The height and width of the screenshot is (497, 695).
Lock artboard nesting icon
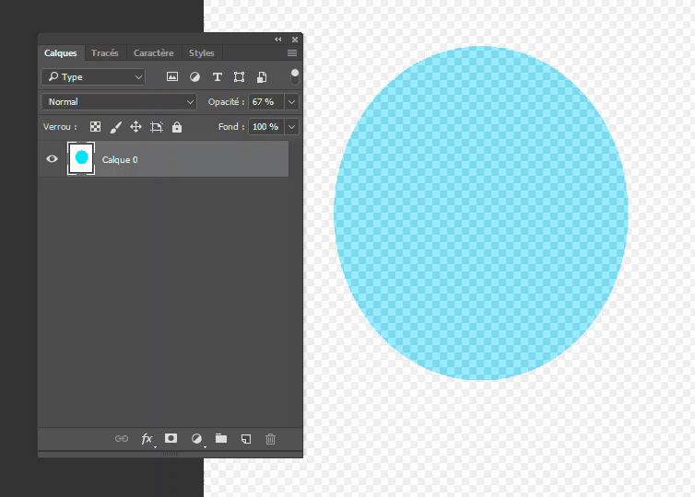(157, 127)
